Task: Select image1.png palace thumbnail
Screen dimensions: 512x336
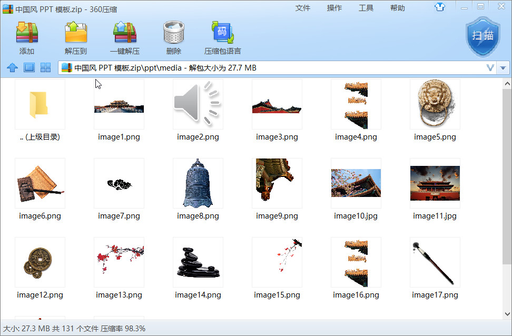Action: point(119,104)
